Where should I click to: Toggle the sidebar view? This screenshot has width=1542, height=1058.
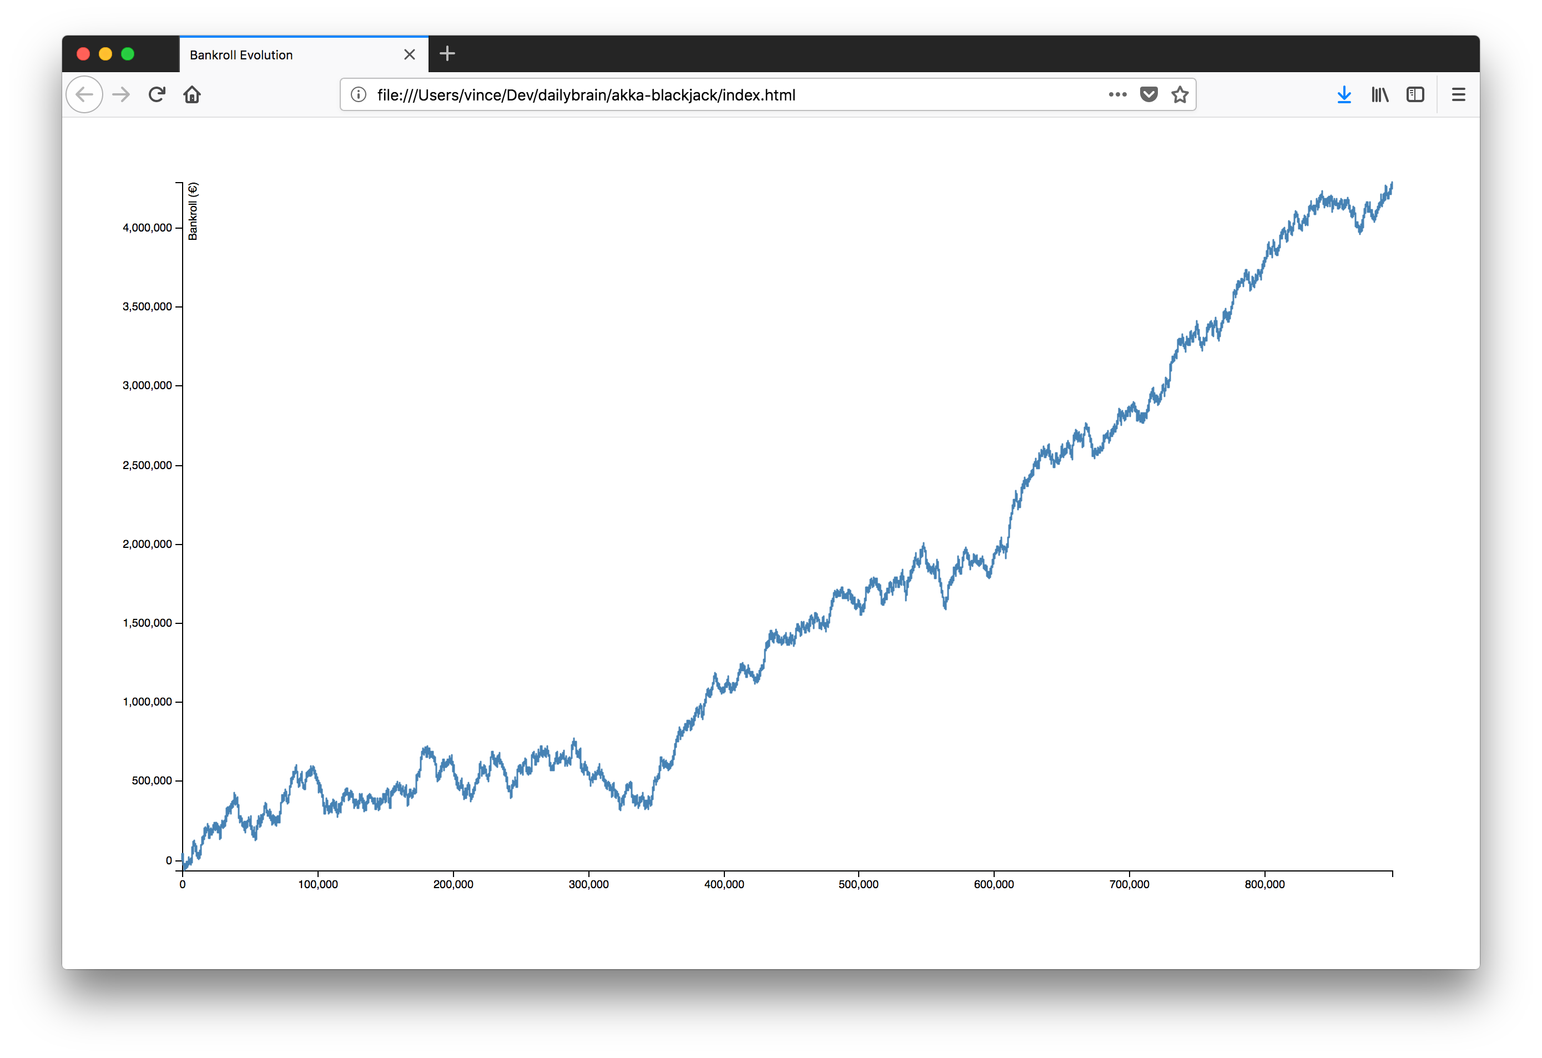tap(1414, 95)
